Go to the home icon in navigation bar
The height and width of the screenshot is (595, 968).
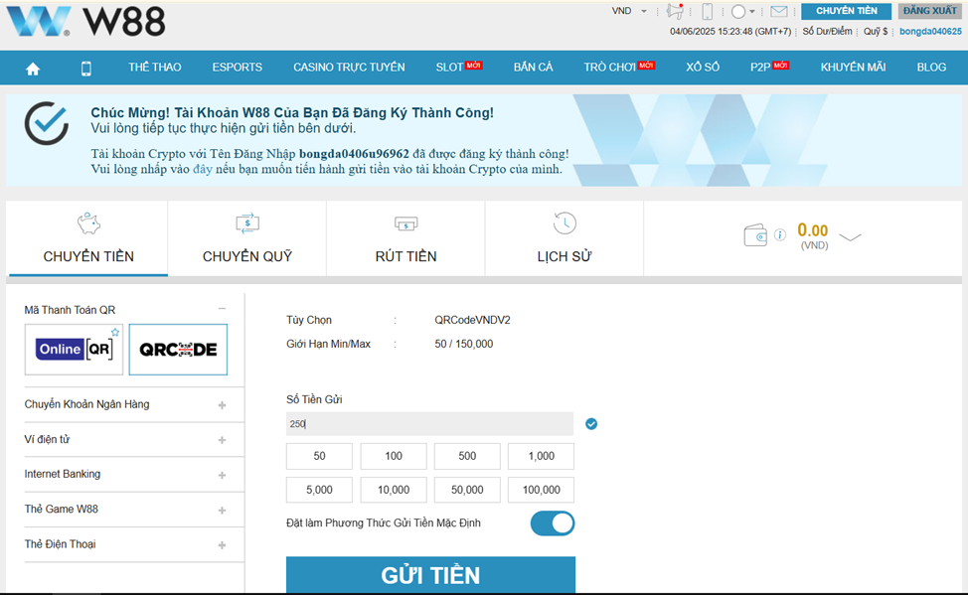33,69
